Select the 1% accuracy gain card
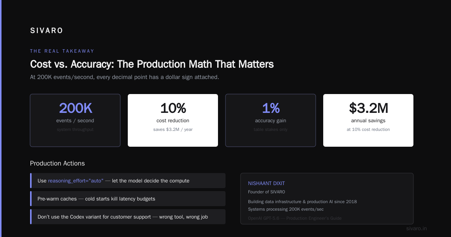451x237 pixels. 271,120
